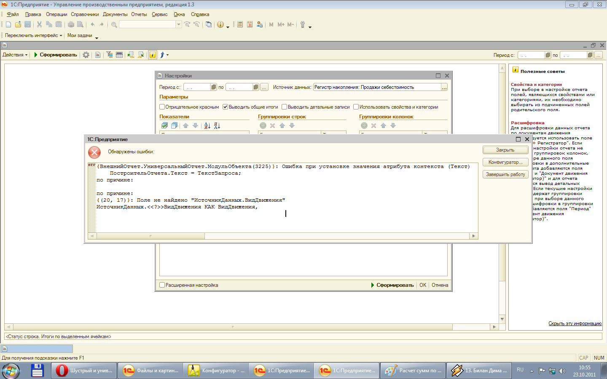Click the Find magnifier icon
607x379 pixels.
tap(114, 25)
